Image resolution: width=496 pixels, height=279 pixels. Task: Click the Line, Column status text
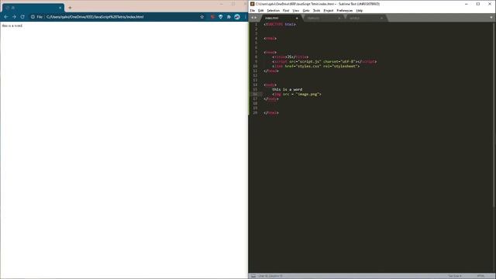(x=270, y=276)
